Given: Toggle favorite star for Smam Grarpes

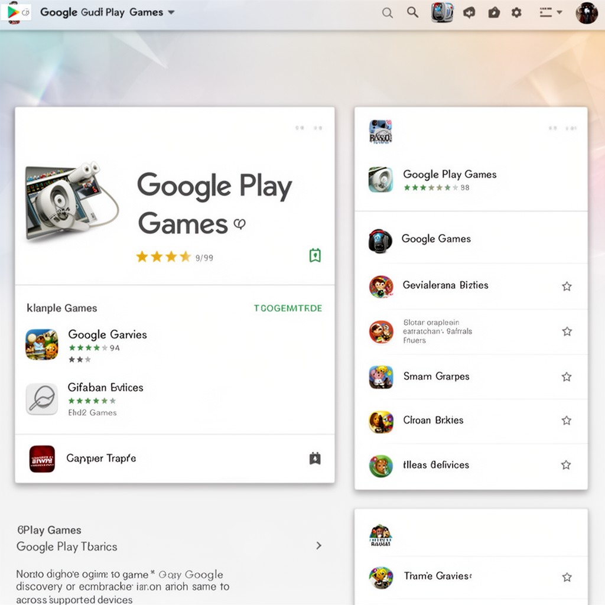Looking at the screenshot, I should 567,376.
